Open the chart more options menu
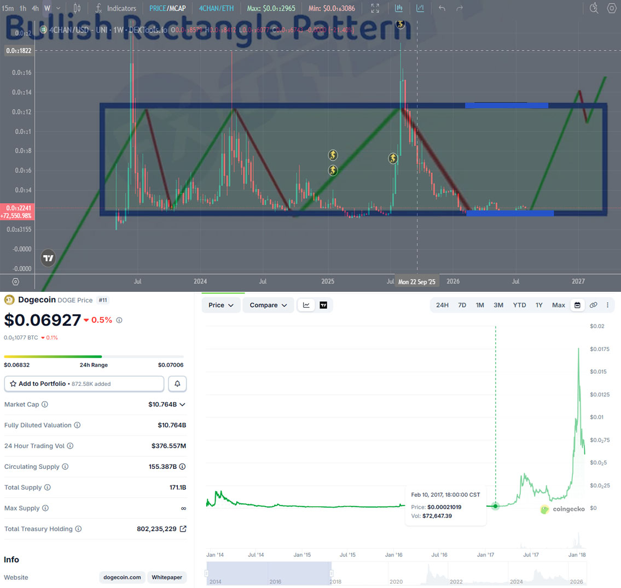The height and width of the screenshot is (588, 621). pos(607,305)
